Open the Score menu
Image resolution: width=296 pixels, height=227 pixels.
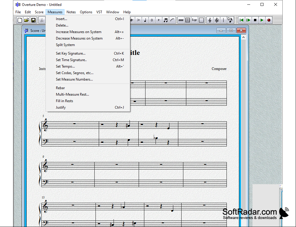(x=39, y=12)
